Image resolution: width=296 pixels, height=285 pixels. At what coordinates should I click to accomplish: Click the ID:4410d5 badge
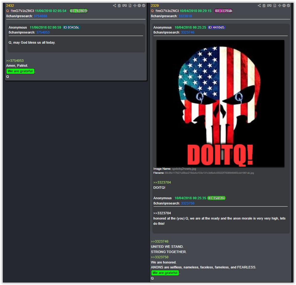(x=216, y=27)
